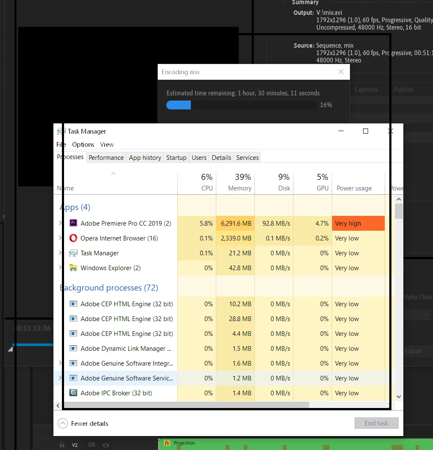Switch to the App history tab
Image resolution: width=433 pixels, height=450 pixels.
pos(145,157)
